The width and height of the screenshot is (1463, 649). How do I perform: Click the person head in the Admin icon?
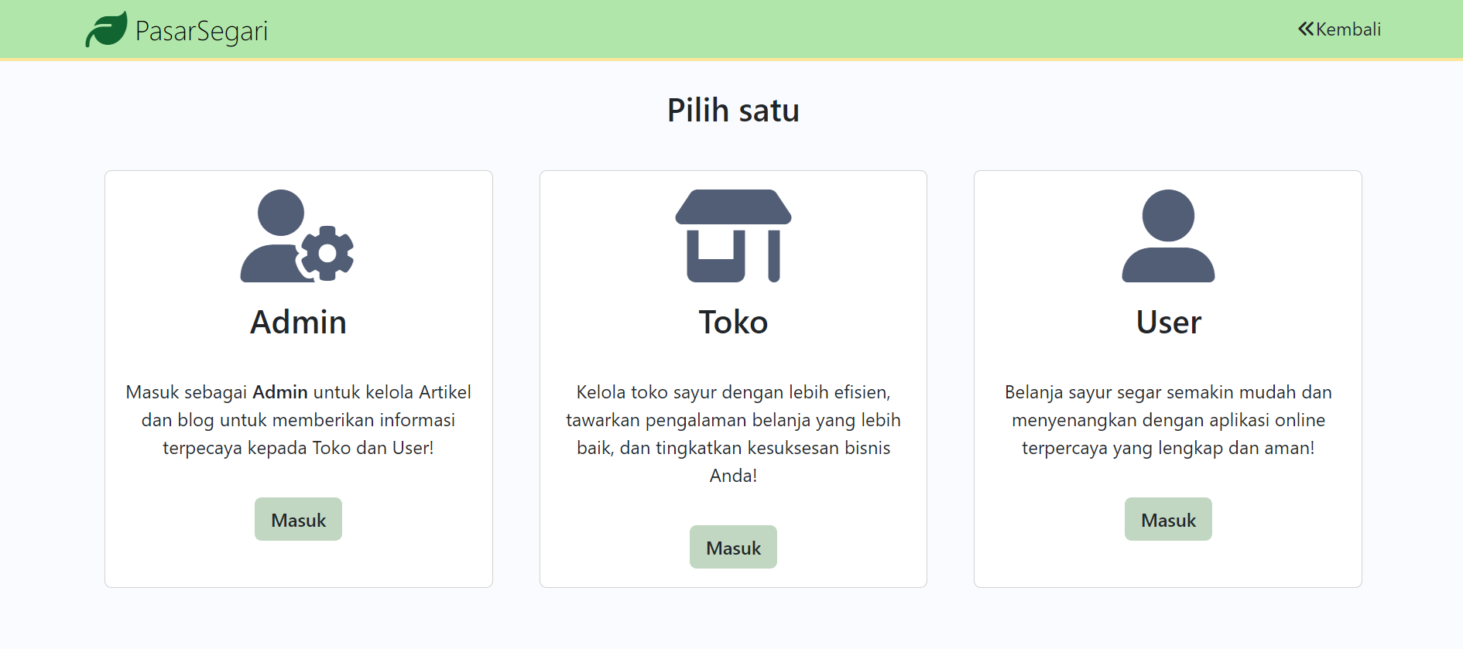[281, 213]
